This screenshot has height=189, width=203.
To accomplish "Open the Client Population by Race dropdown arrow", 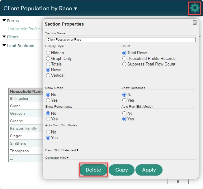I will coord(75,8).
